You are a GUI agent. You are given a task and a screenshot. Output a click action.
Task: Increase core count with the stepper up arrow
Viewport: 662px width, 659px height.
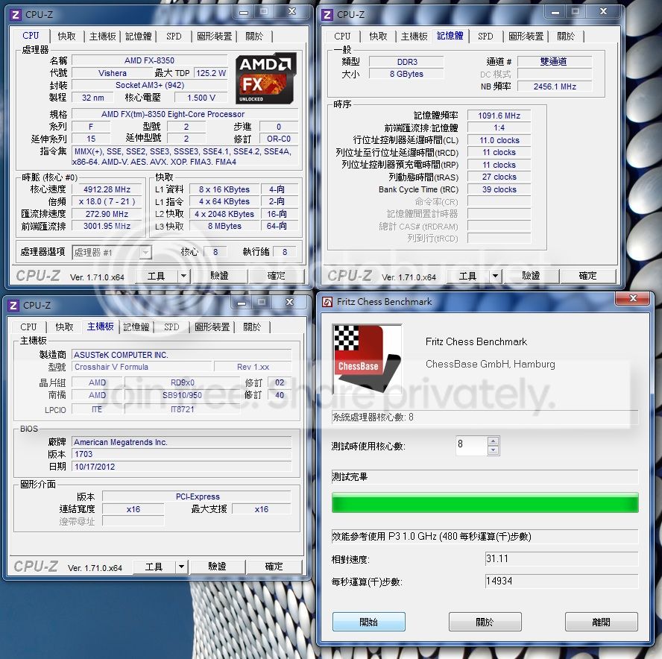[493, 441]
